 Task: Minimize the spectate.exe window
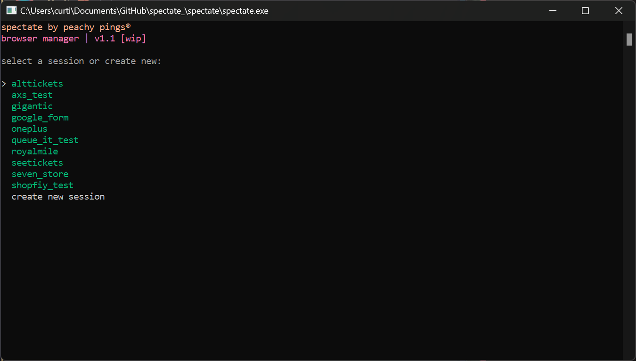point(553,10)
